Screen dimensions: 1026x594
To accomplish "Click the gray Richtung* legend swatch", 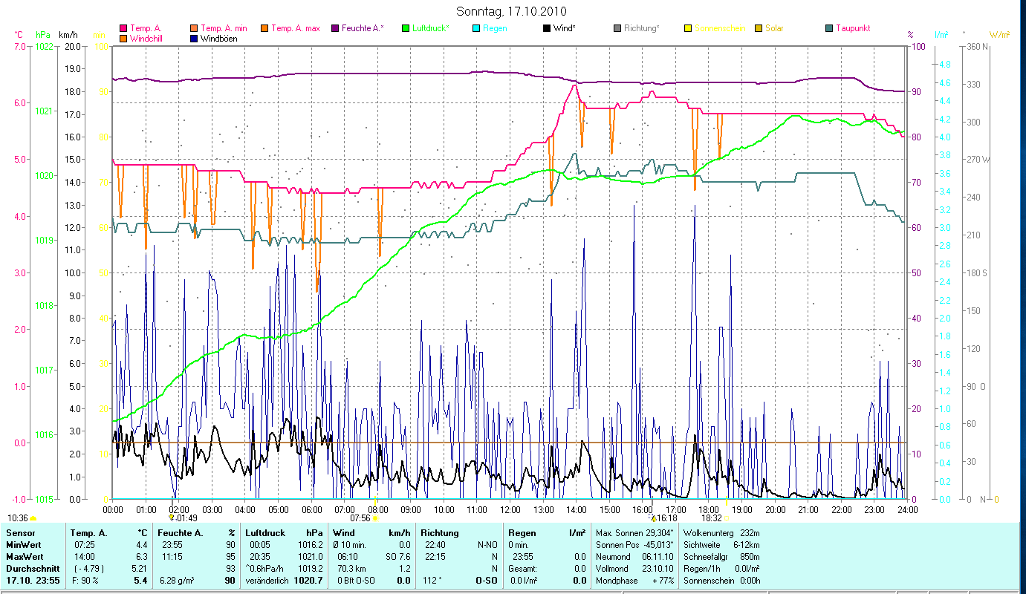I will [617, 29].
